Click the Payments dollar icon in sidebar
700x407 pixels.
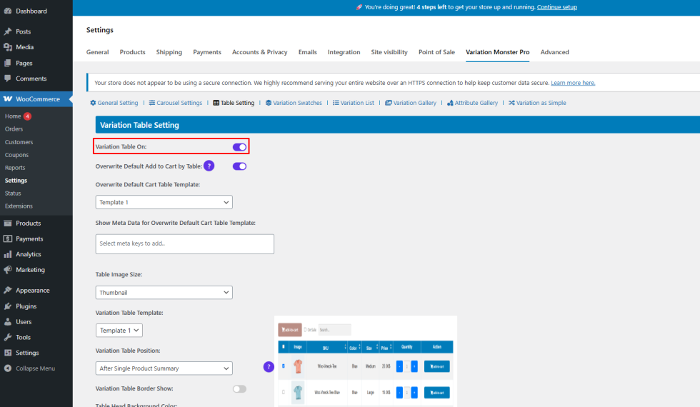(x=8, y=238)
